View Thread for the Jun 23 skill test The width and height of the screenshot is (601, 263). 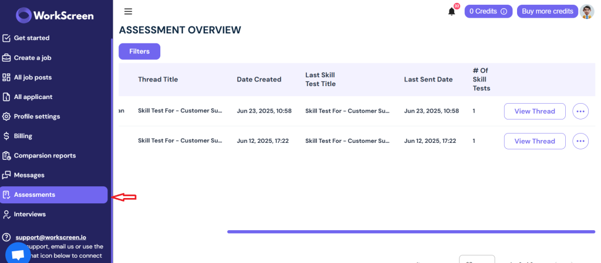(x=534, y=111)
